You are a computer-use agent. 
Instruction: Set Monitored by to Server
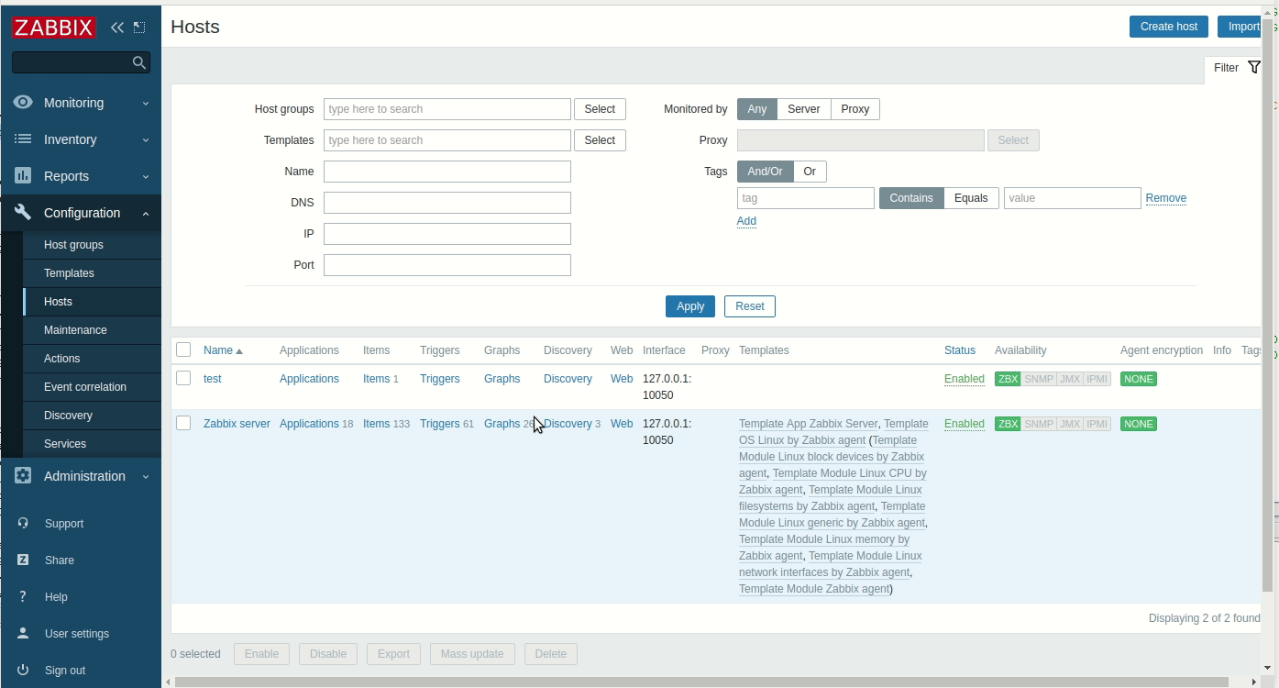804,109
